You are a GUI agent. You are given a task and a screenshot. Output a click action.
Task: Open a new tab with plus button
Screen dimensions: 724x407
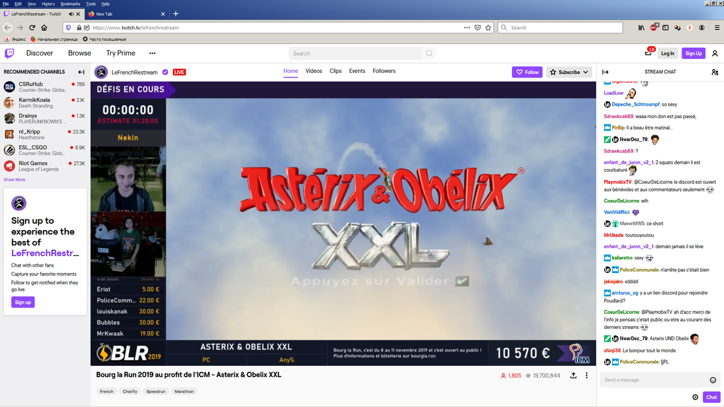pyautogui.click(x=175, y=14)
